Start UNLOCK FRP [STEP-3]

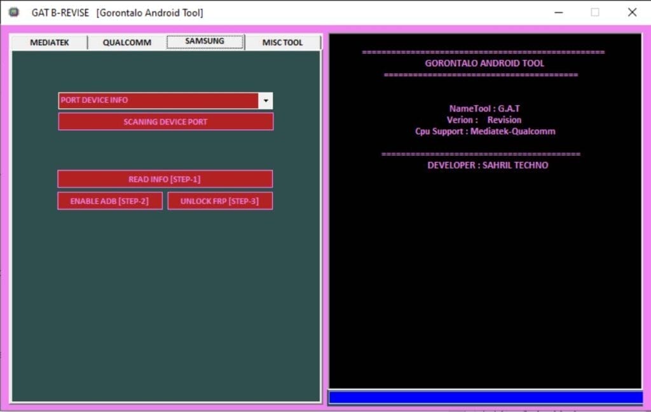tap(220, 200)
